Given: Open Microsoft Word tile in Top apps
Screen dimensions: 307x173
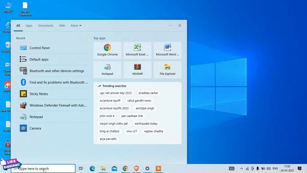Looking at the screenshot, I should point(167,50).
